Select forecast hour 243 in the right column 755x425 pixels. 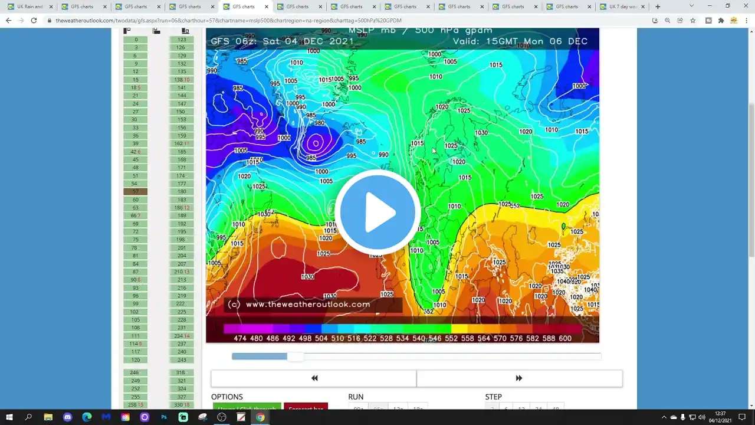click(x=182, y=360)
